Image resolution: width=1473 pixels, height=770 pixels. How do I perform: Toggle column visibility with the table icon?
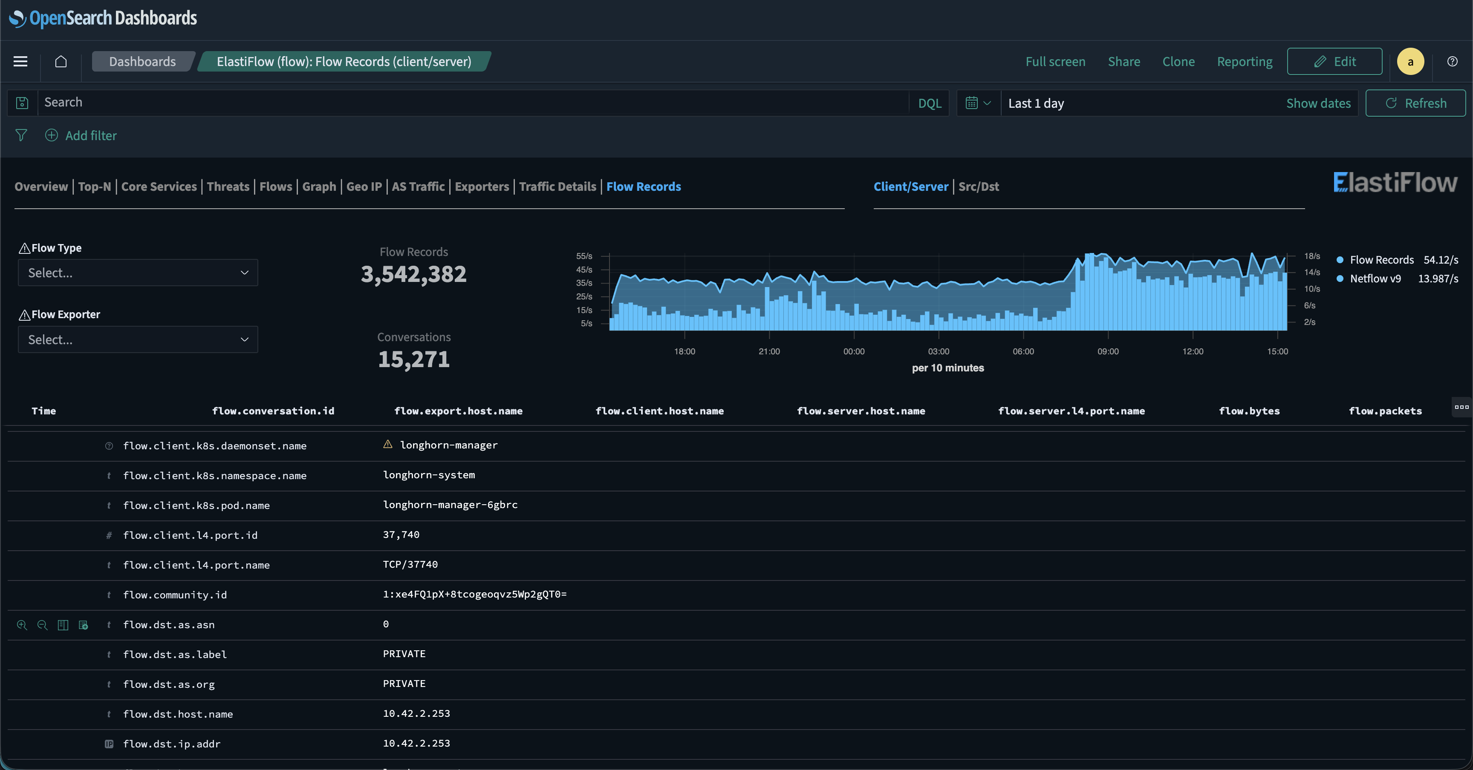click(x=63, y=624)
